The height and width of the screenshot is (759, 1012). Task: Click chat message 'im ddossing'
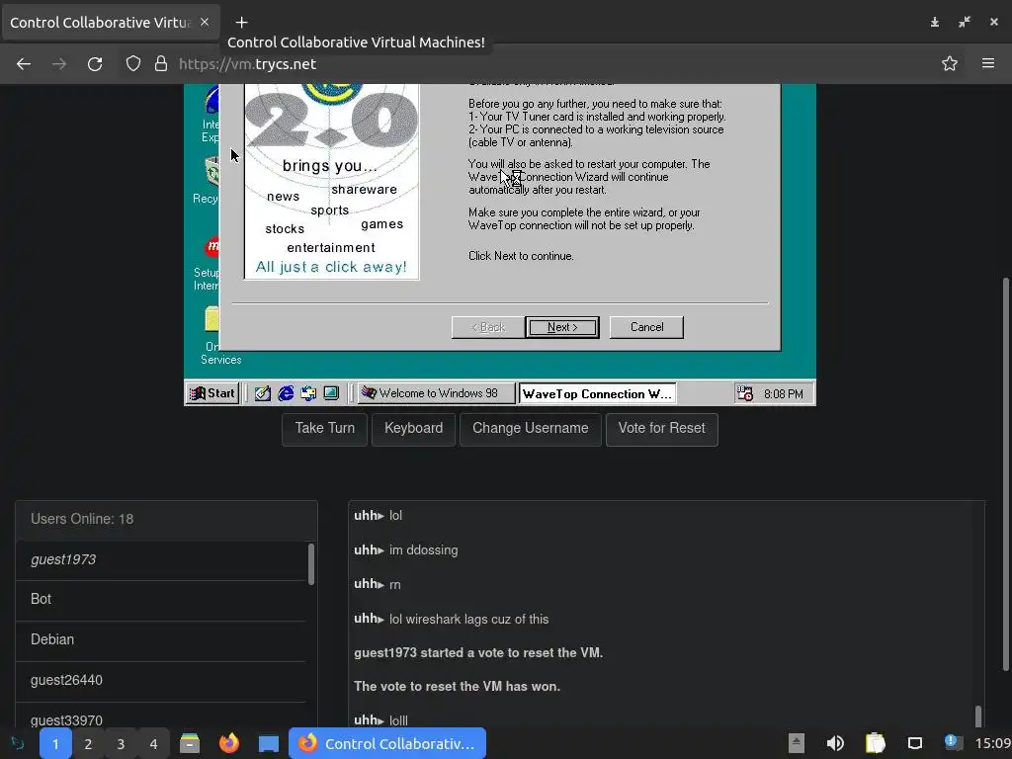pos(423,550)
